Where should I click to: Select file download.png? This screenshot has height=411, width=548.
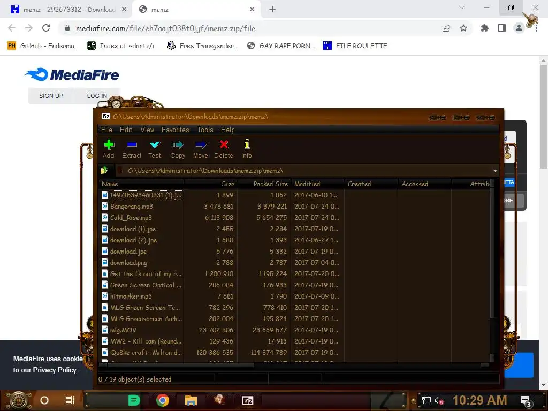tap(128, 262)
